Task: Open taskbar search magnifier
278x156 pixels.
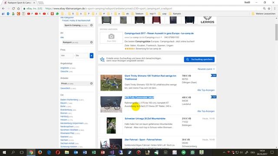Action: tap(13, 152)
